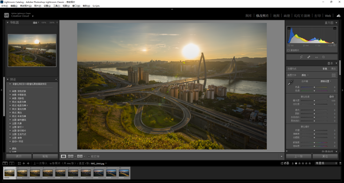Click the Loupe view icon in toolbar
The height and width of the screenshot is (183, 344).
(x=63, y=156)
